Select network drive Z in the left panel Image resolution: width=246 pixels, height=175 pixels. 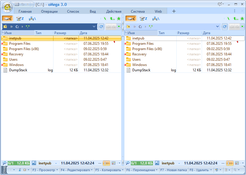click(x=20, y=19)
